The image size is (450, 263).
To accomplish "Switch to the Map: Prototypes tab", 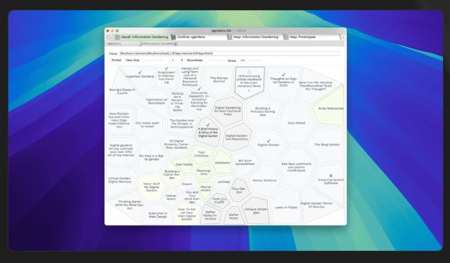I will [312, 37].
